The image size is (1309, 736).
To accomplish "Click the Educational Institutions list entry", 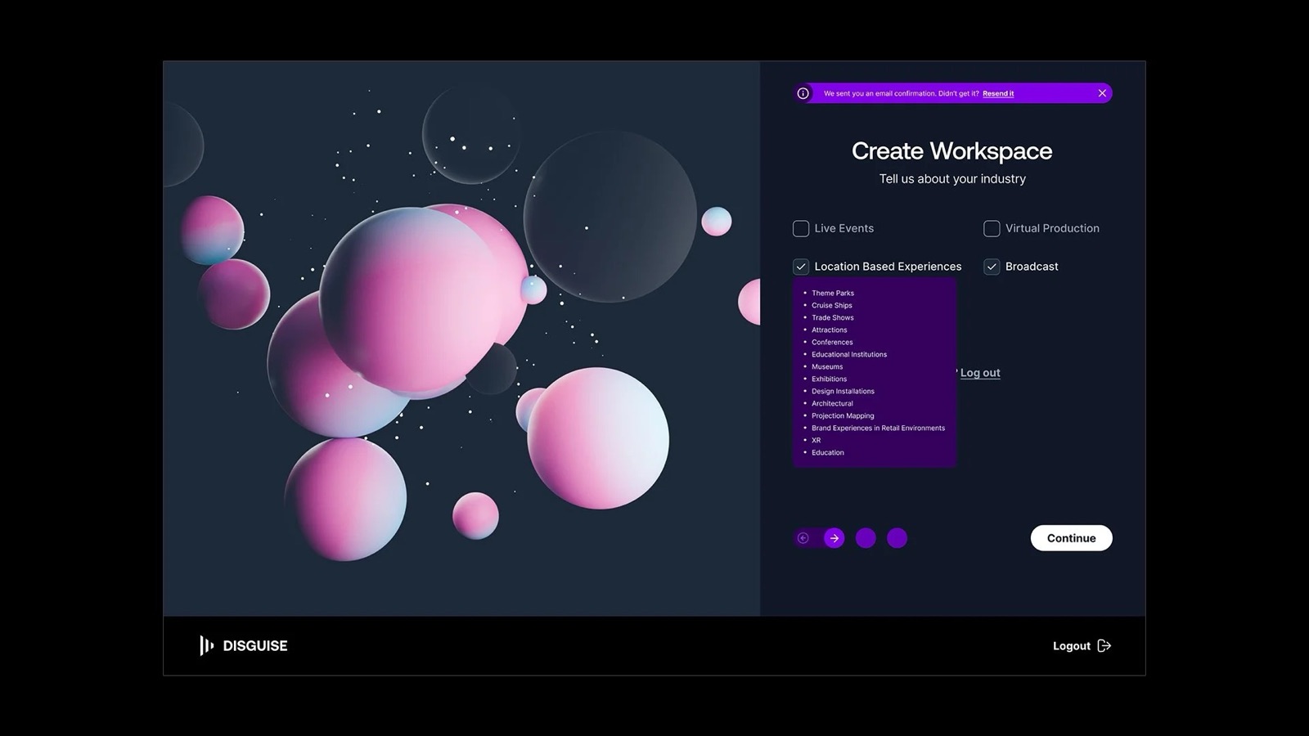I will [x=849, y=354].
